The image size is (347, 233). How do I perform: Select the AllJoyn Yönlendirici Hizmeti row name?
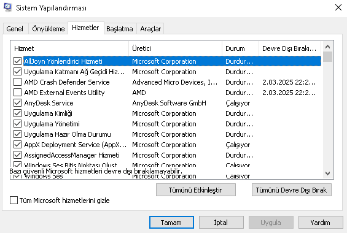pyautogui.click(x=63, y=61)
